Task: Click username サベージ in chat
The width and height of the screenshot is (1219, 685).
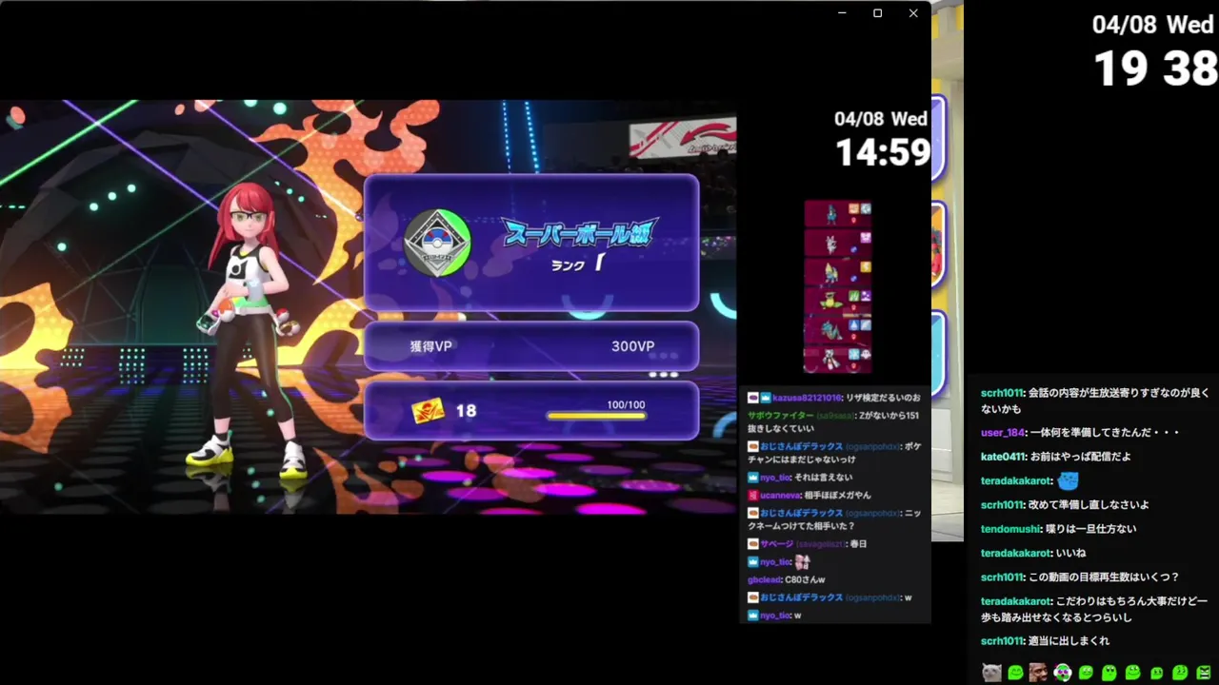Action: point(776,543)
